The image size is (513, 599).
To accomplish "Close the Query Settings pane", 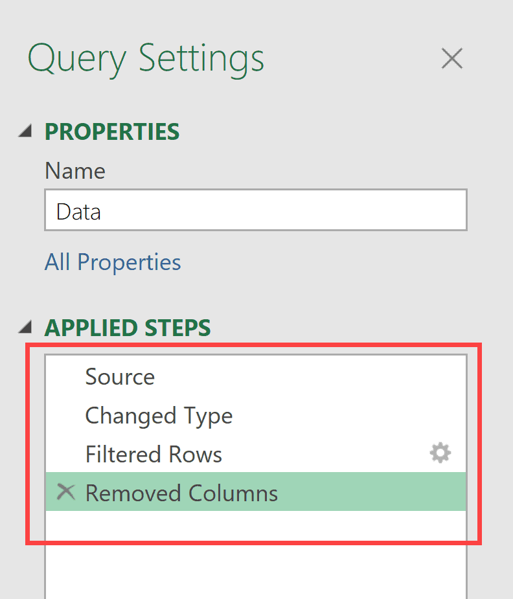I will pyautogui.click(x=452, y=58).
